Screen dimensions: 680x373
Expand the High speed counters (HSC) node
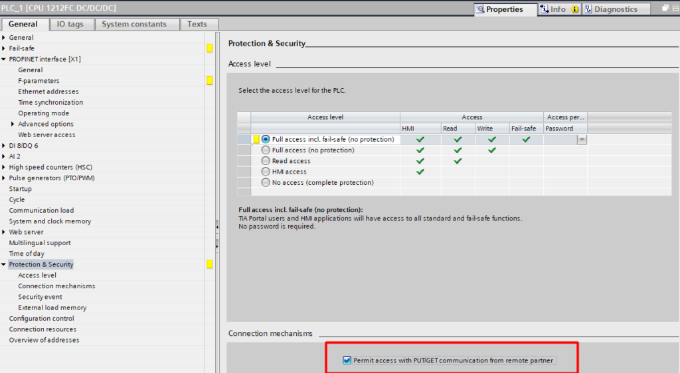coord(4,167)
